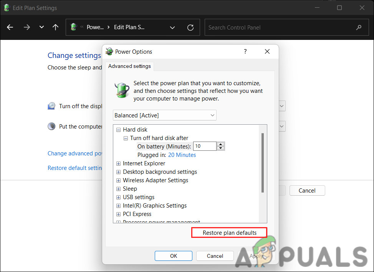Click the Restore plan defaults button
This screenshot has height=272, width=374.
click(229, 232)
